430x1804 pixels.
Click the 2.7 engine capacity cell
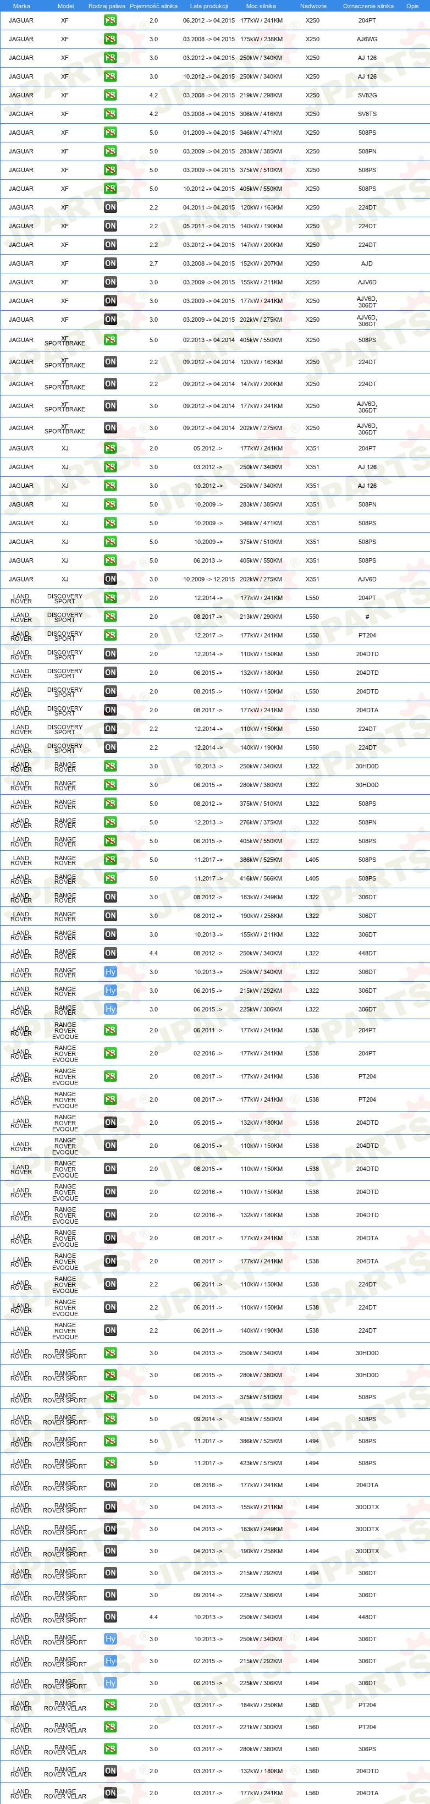153,263
